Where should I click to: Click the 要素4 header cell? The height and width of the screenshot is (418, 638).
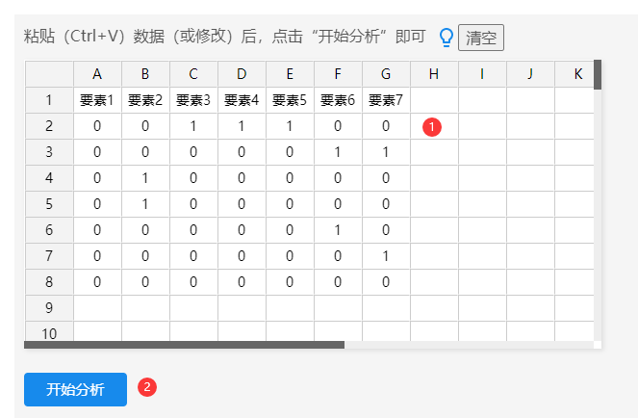[242, 100]
